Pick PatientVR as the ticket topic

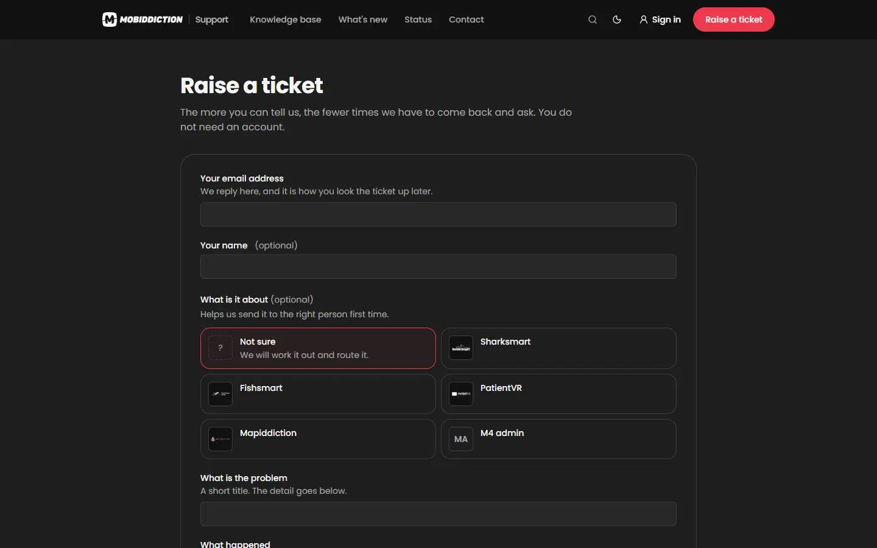[558, 394]
